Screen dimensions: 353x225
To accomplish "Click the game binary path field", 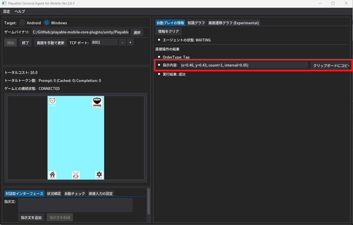I will pos(80,32).
